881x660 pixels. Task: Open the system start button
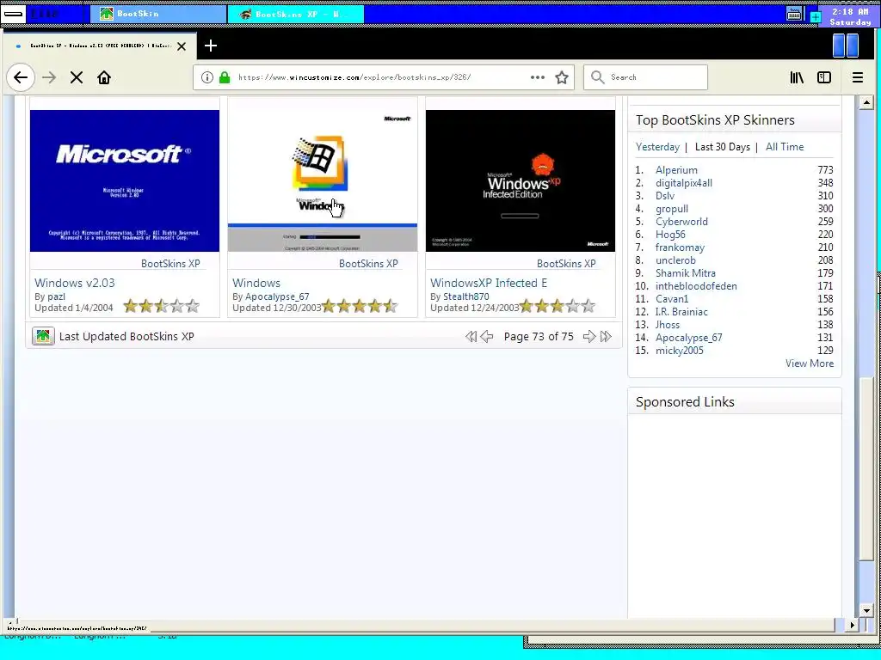click(x=13, y=14)
